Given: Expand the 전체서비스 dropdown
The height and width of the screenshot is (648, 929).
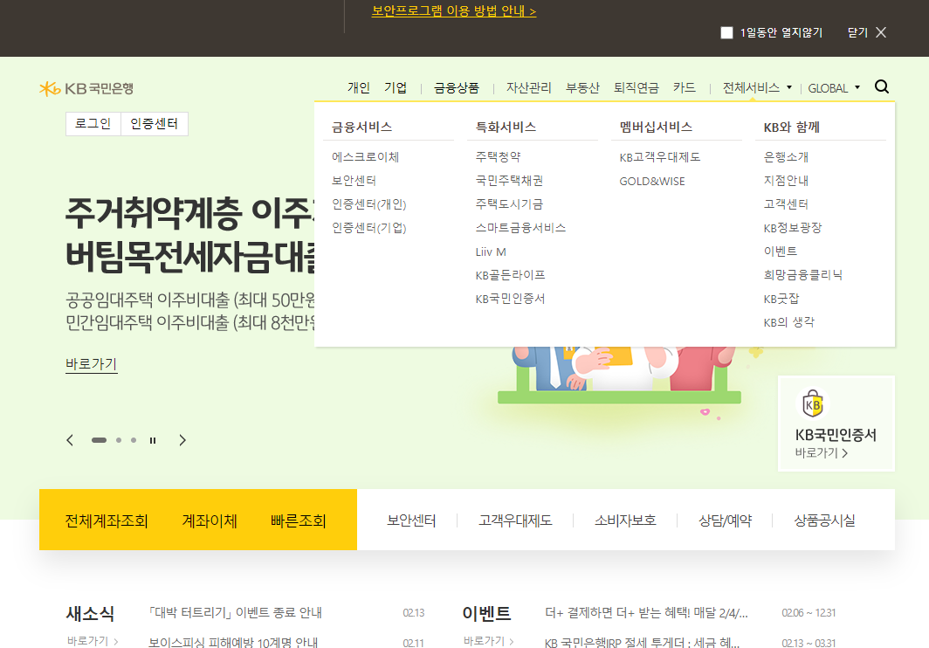Looking at the screenshot, I should click(757, 87).
